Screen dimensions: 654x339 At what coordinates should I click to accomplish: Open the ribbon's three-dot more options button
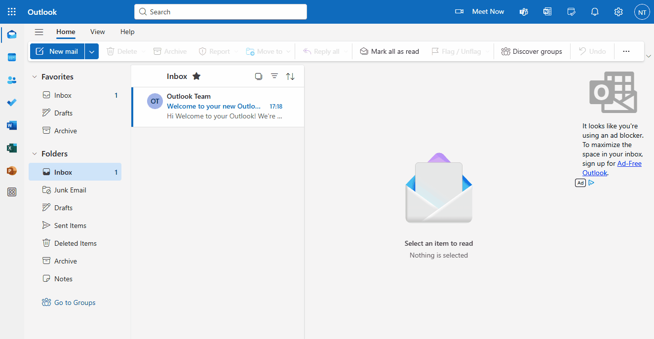(626, 51)
